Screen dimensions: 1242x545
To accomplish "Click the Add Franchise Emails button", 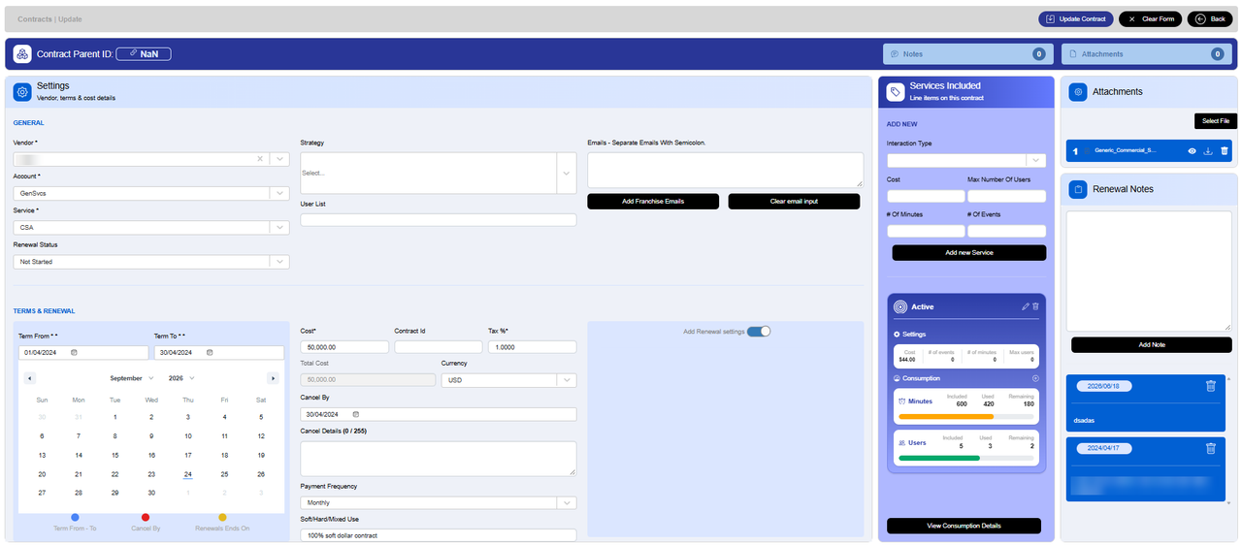I will [x=653, y=201].
